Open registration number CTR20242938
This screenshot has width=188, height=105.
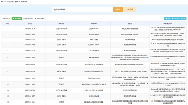(30, 58)
